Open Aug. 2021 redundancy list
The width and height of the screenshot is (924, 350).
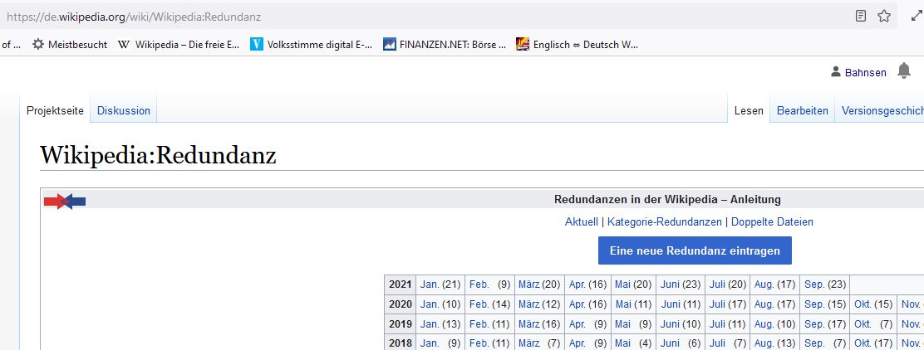[764, 284]
